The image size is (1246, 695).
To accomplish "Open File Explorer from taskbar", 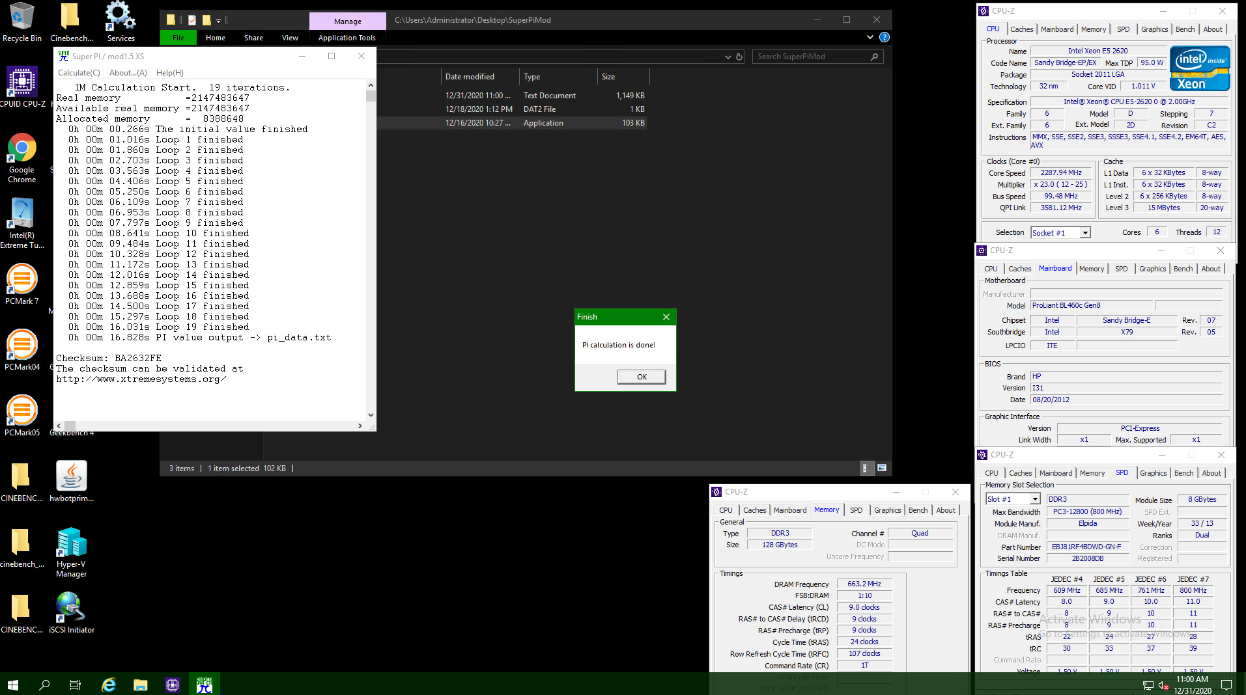I will [141, 685].
